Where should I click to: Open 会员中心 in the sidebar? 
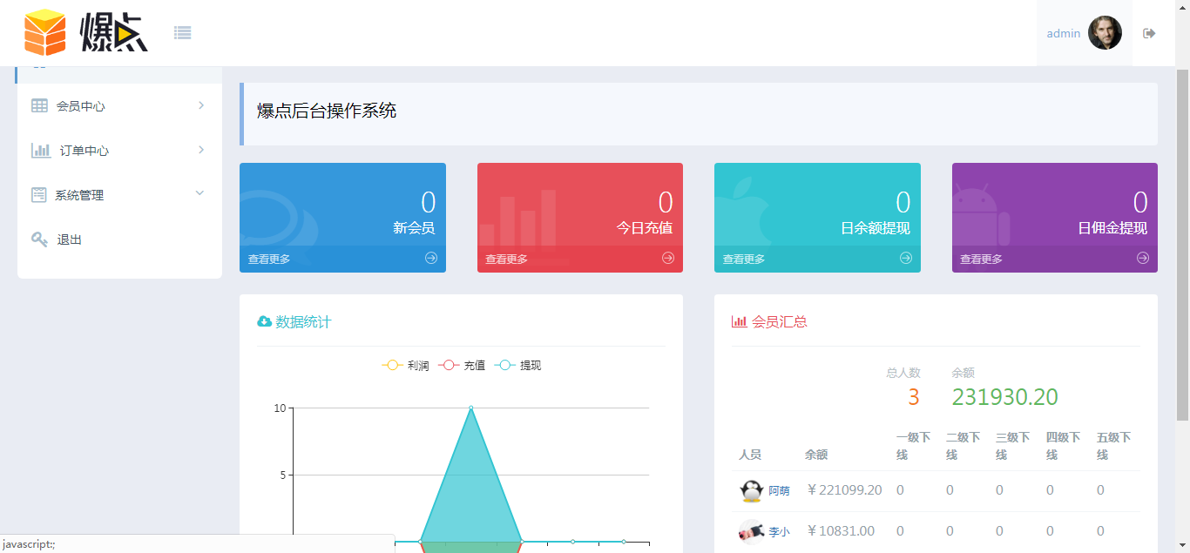point(81,106)
